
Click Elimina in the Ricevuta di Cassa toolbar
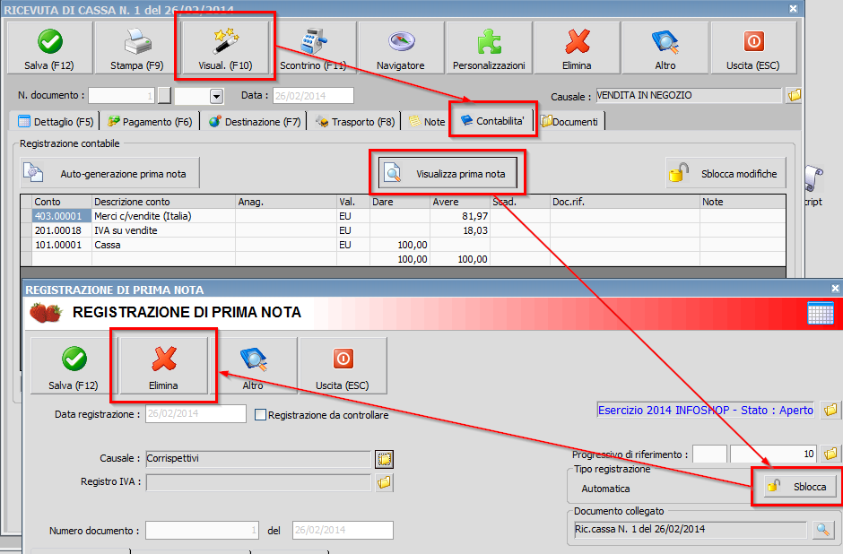(x=577, y=48)
